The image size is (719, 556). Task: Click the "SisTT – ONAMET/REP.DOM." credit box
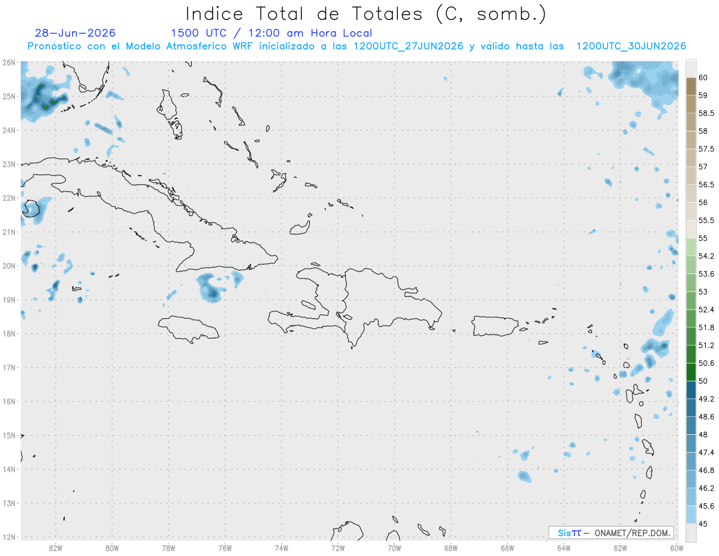tap(611, 533)
